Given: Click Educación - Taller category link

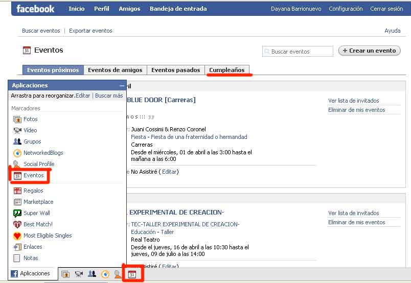Looking at the screenshot, I should coord(152,232).
